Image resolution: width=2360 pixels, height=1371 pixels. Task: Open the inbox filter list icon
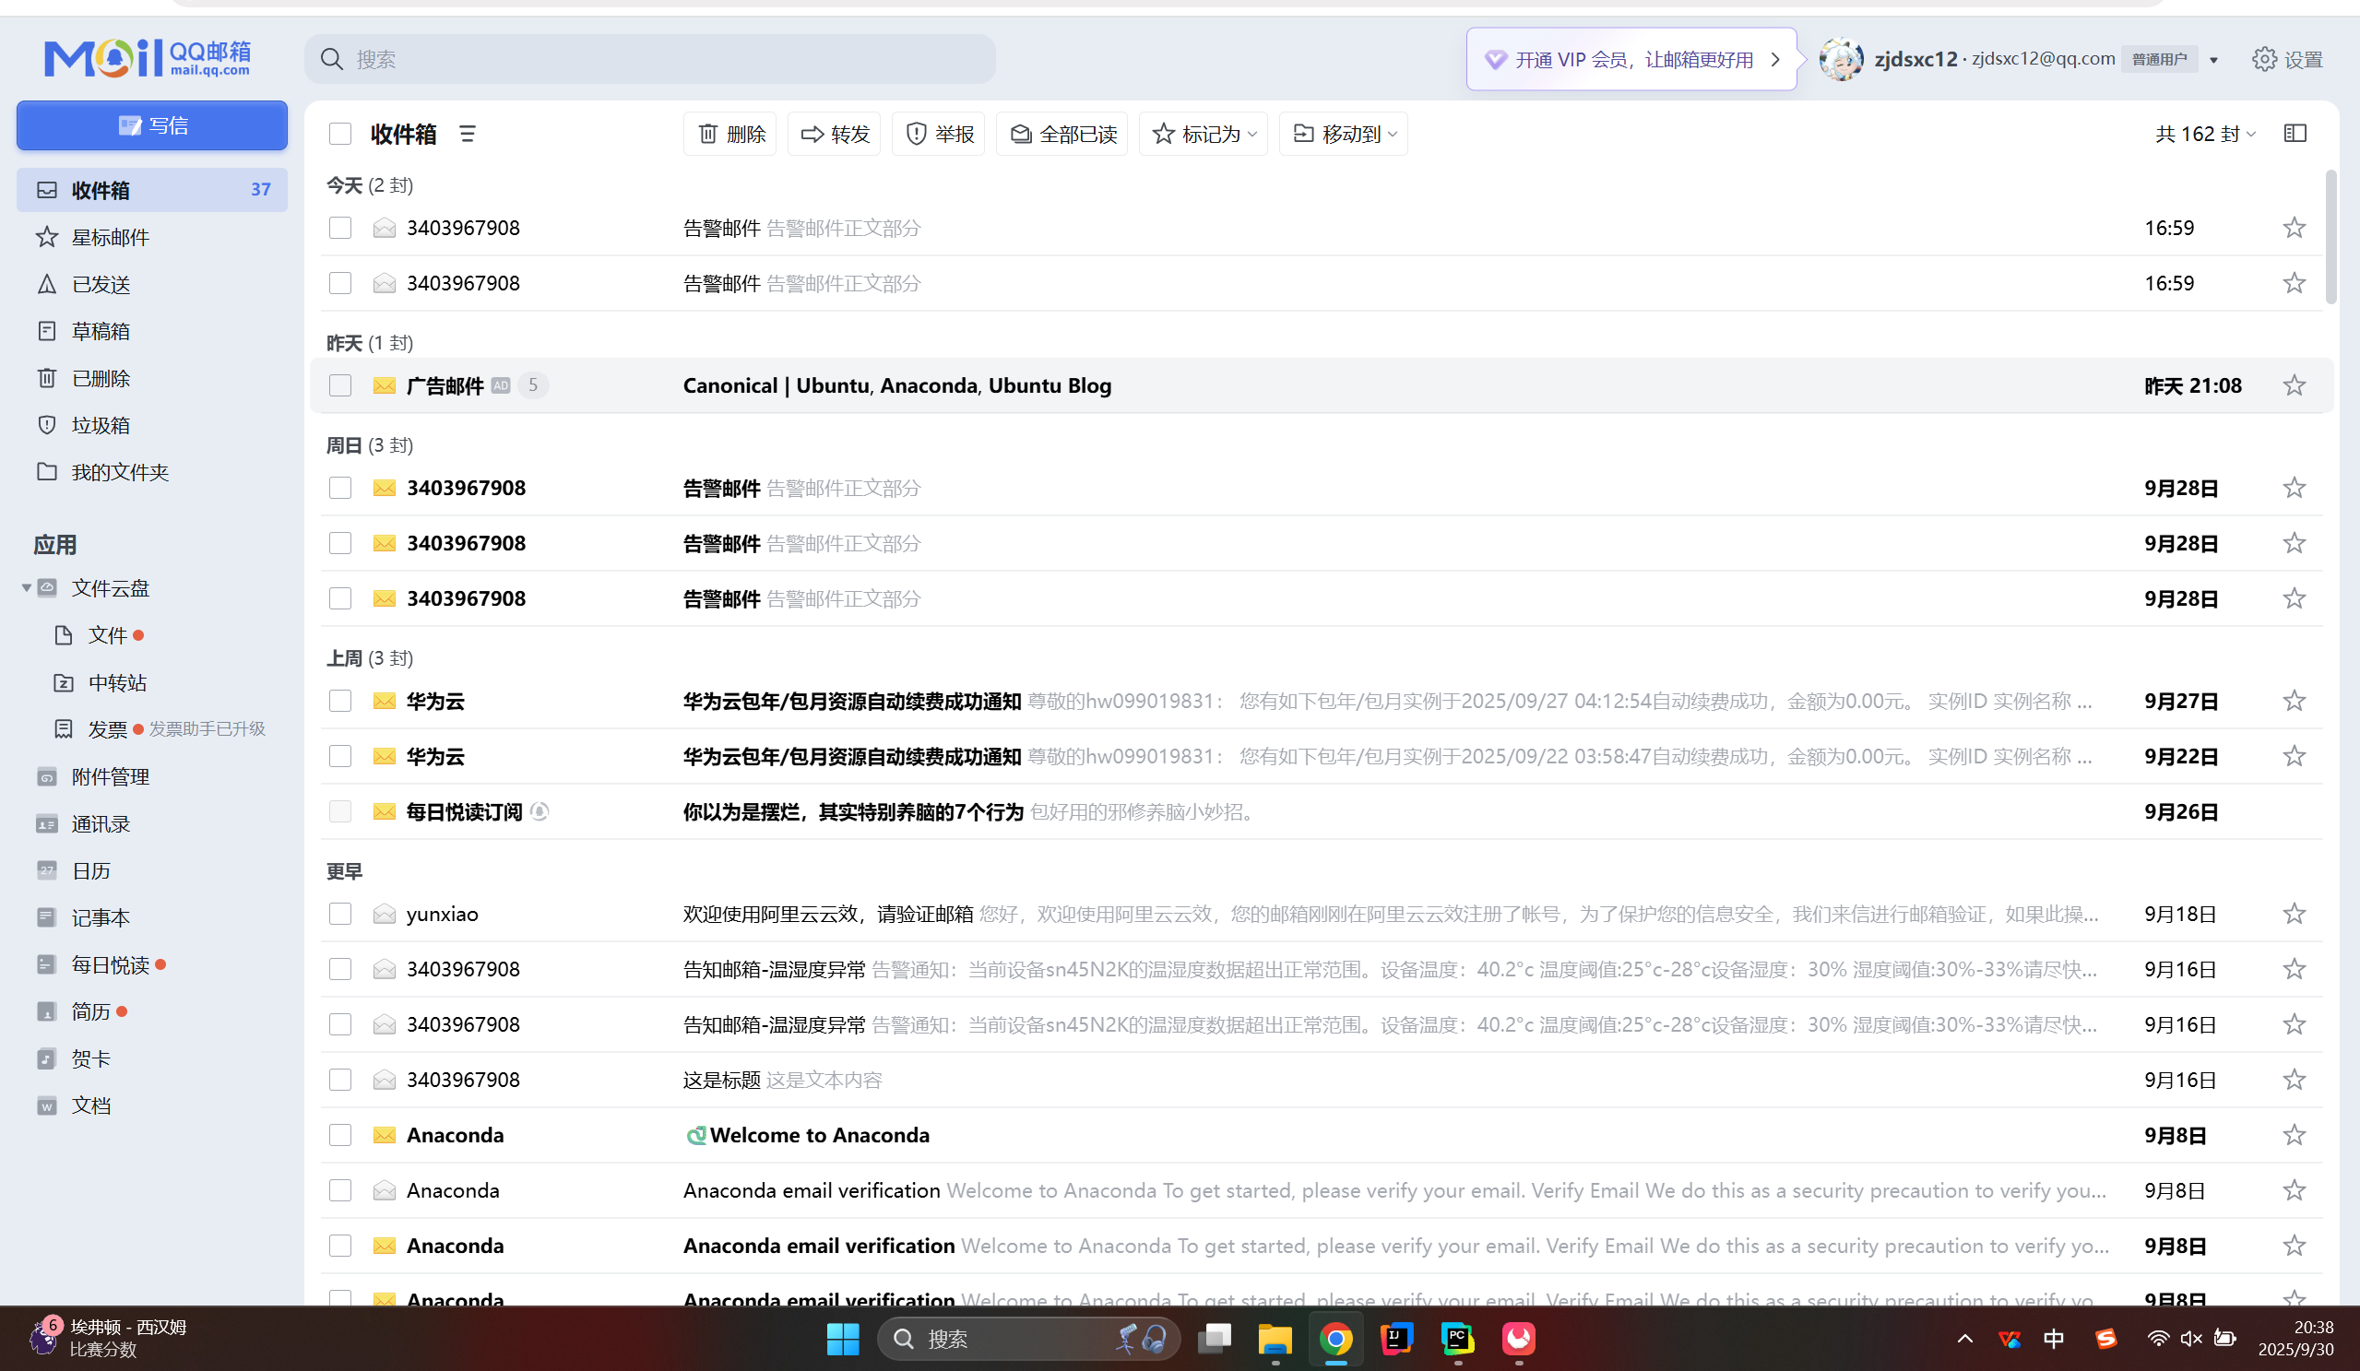point(468,134)
